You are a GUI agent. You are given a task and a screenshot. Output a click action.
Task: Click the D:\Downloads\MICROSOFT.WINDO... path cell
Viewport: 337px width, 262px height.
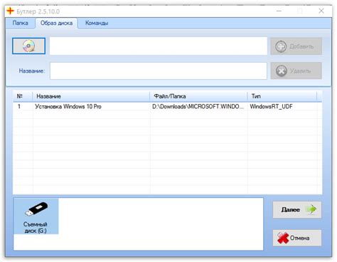pyautogui.click(x=198, y=107)
